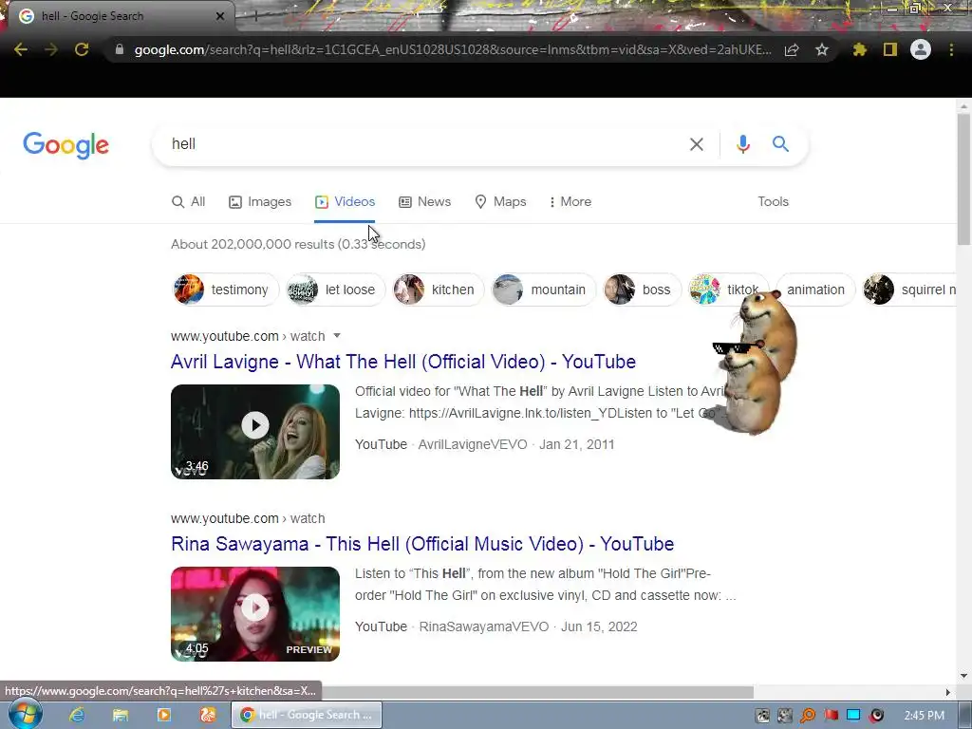Click the share page icon in address bar
972x729 pixels.
pyautogui.click(x=792, y=49)
